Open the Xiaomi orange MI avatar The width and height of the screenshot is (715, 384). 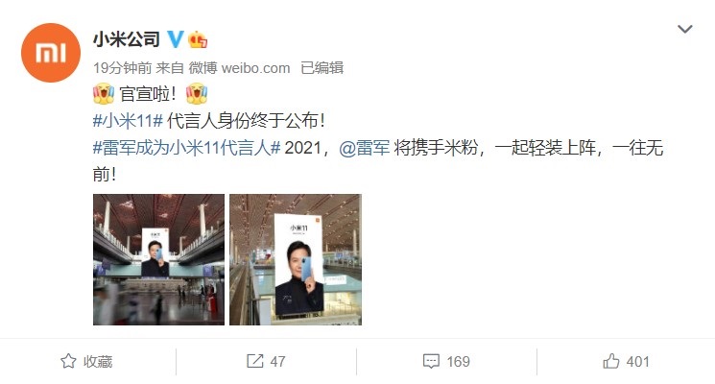click(51, 53)
